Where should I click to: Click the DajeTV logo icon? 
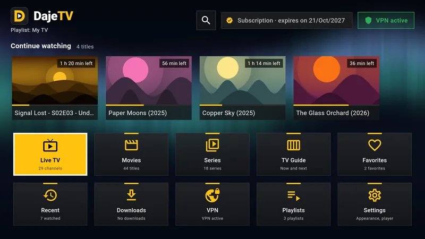(x=20, y=16)
